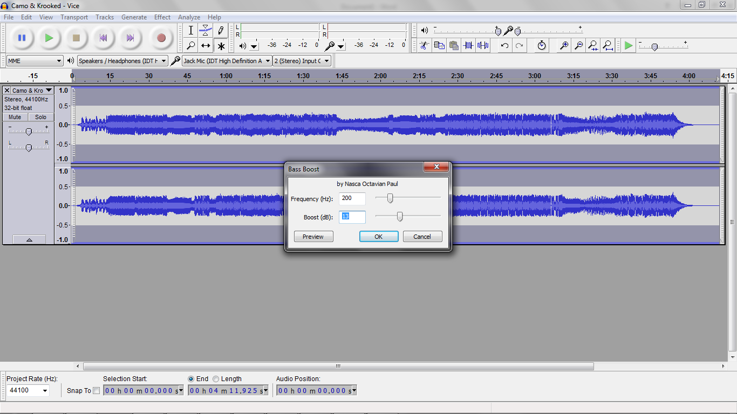
Task: Click the output volume slider knob
Action: (497, 31)
